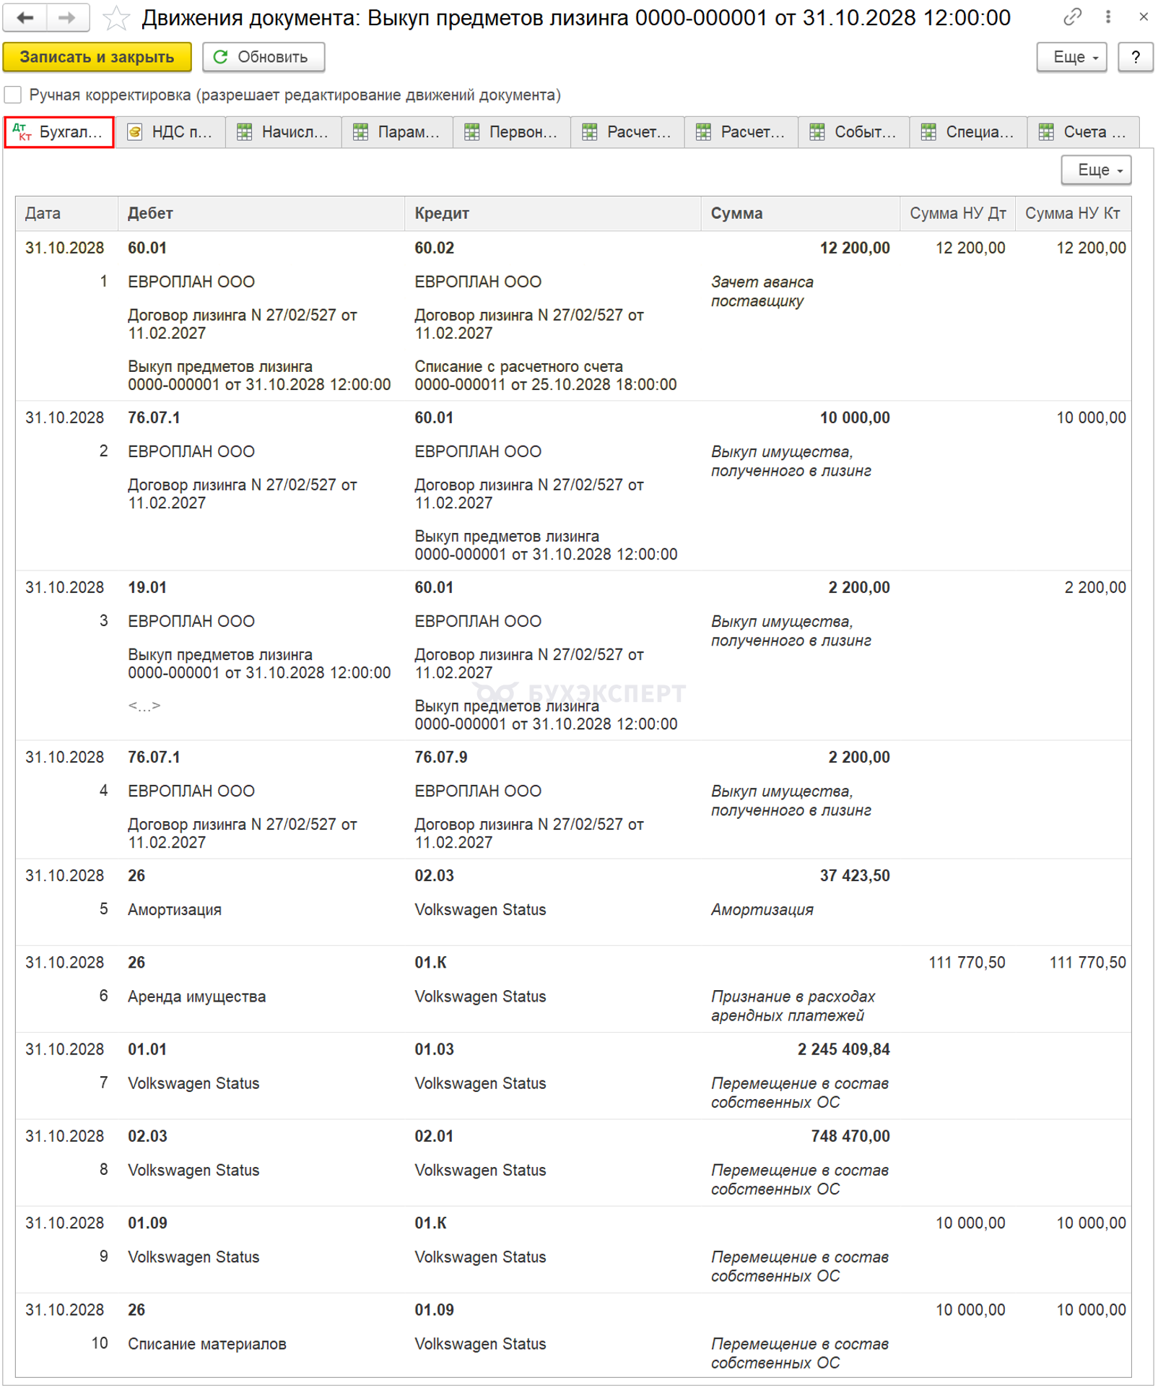Viewport: 1158px width, 1388px height.
Task: Click the Зачет аванса поставщику description
Action: (762, 291)
